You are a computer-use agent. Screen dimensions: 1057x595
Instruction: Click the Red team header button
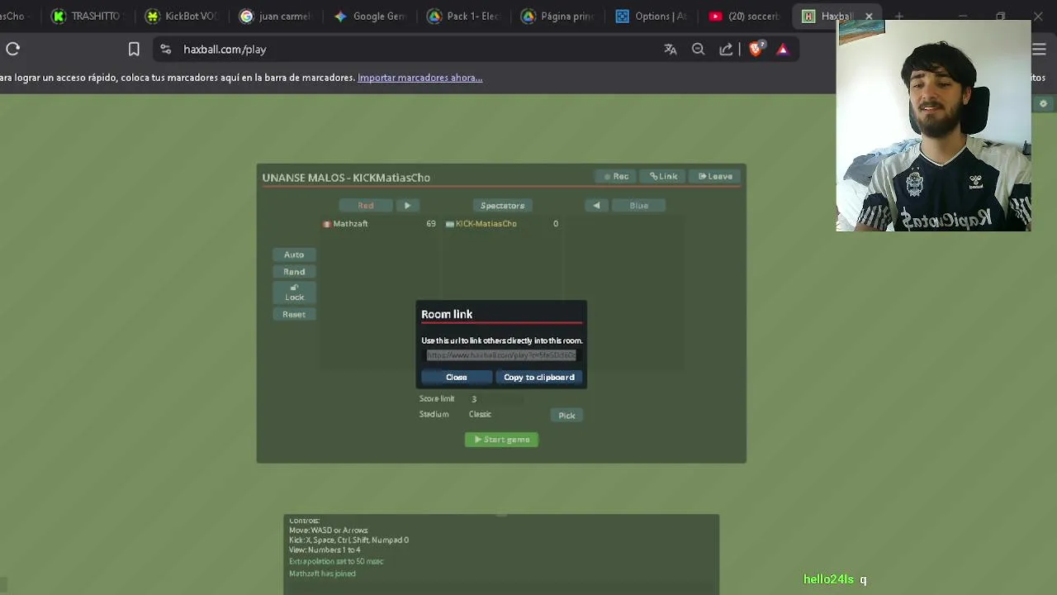coord(366,205)
